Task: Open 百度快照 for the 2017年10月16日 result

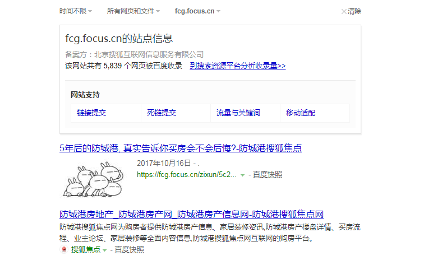Action: 268,174
